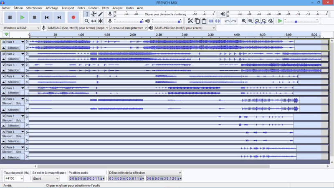Screen dimensions: 334x188
Task: Click the Sélection button on Piste 3
Action: click(x=13, y=71)
